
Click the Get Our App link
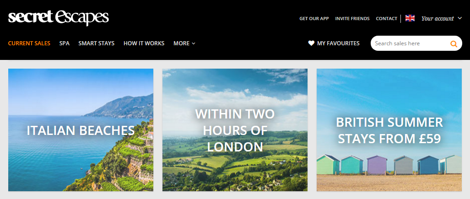(x=314, y=19)
